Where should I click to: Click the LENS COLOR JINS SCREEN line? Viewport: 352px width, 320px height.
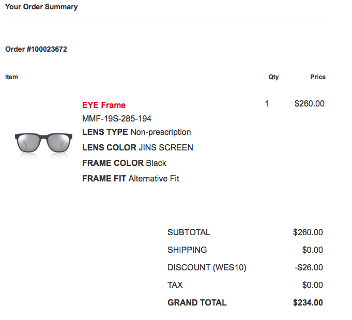(x=137, y=147)
